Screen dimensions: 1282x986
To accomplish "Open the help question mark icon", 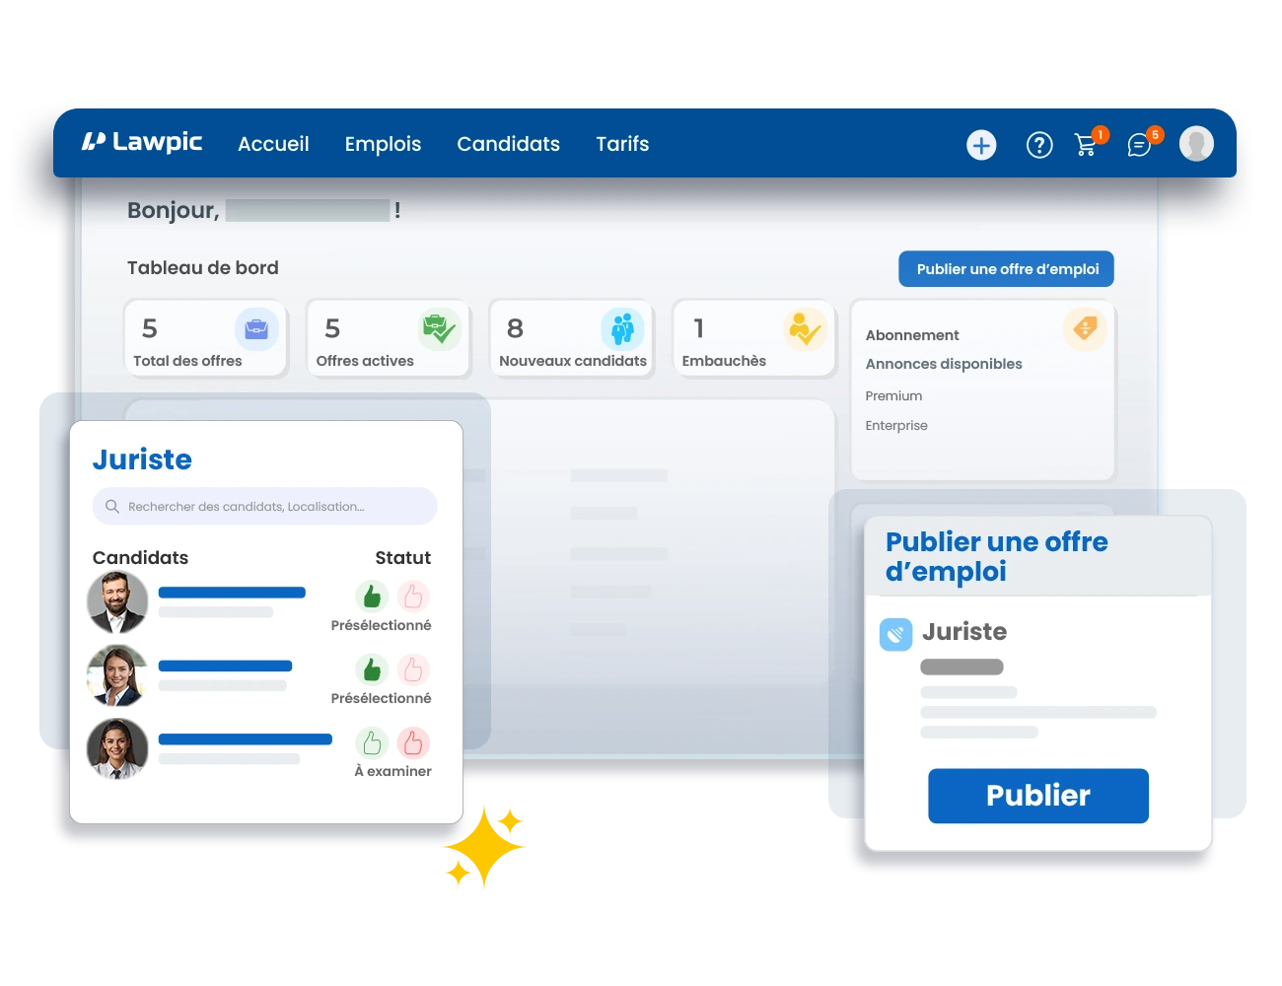I will (x=1038, y=146).
